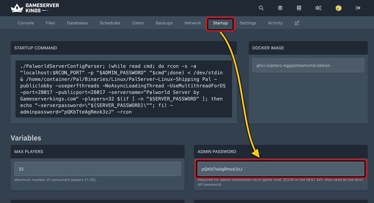This screenshot has height=203, width=374.
Task: Click the sign out icon
Action: pyautogui.click(x=358, y=8)
